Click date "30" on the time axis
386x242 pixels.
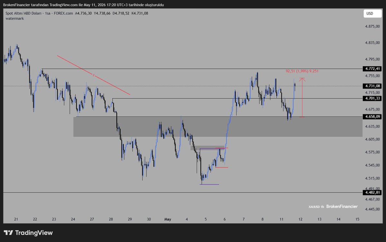(x=149, y=219)
